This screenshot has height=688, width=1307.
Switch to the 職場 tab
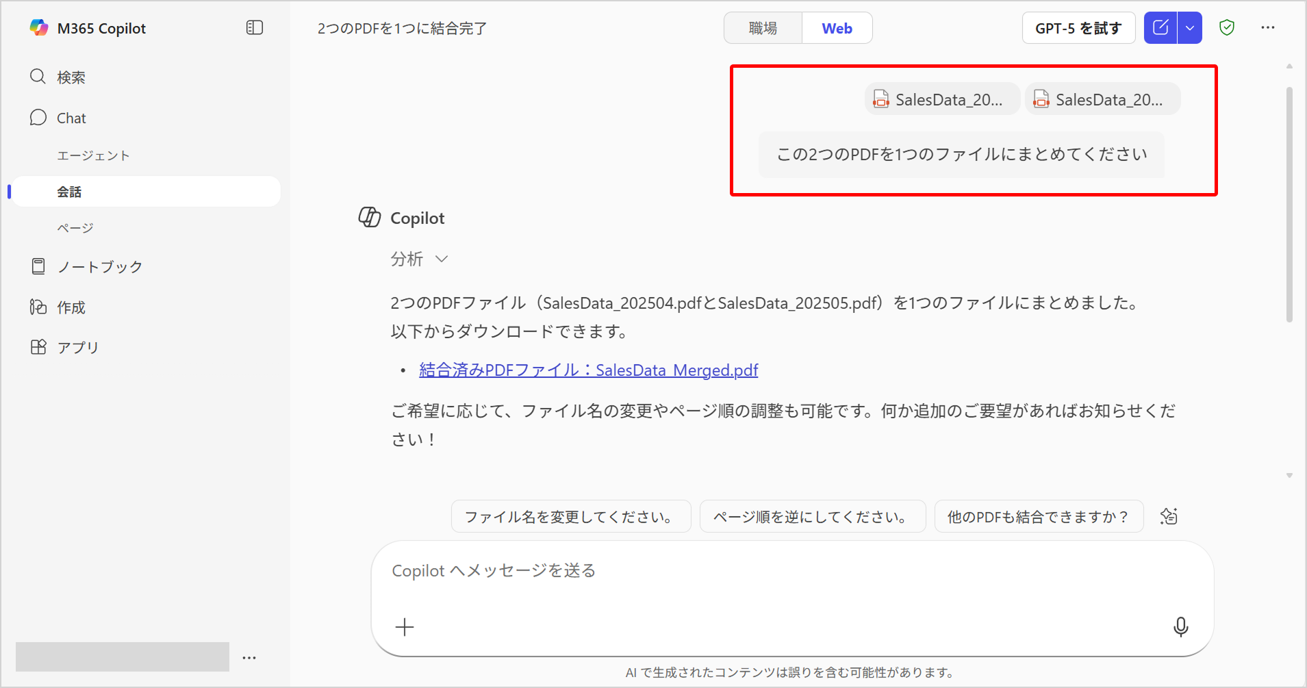[x=763, y=28]
